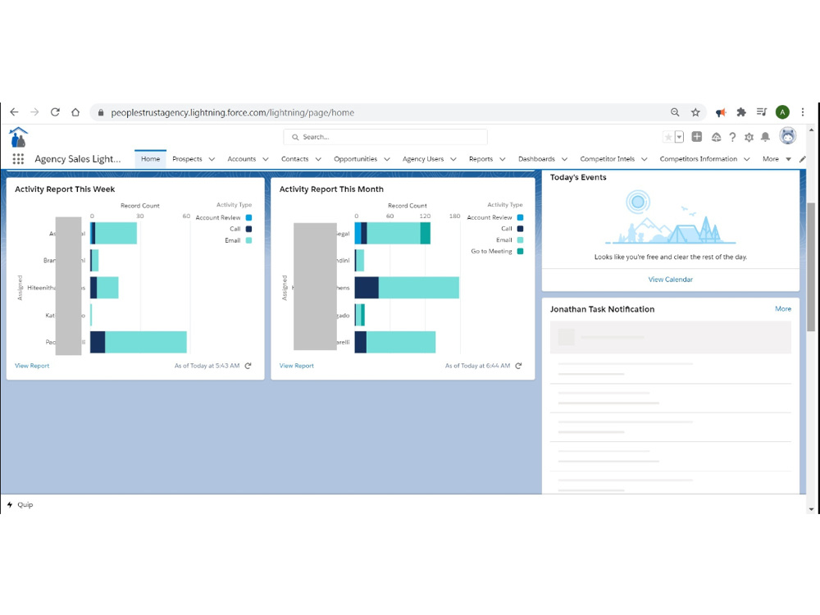Open the App Launcher grid
The image size is (820, 615).
pos(18,159)
